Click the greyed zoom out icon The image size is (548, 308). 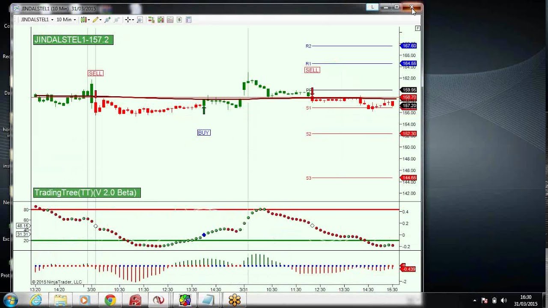point(116,20)
